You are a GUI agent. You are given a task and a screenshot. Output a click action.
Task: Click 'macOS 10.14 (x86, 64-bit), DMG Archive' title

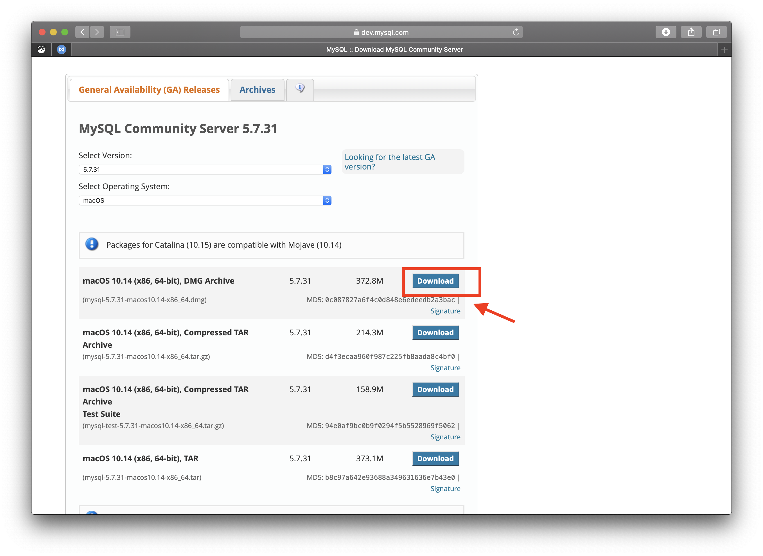[x=159, y=281]
